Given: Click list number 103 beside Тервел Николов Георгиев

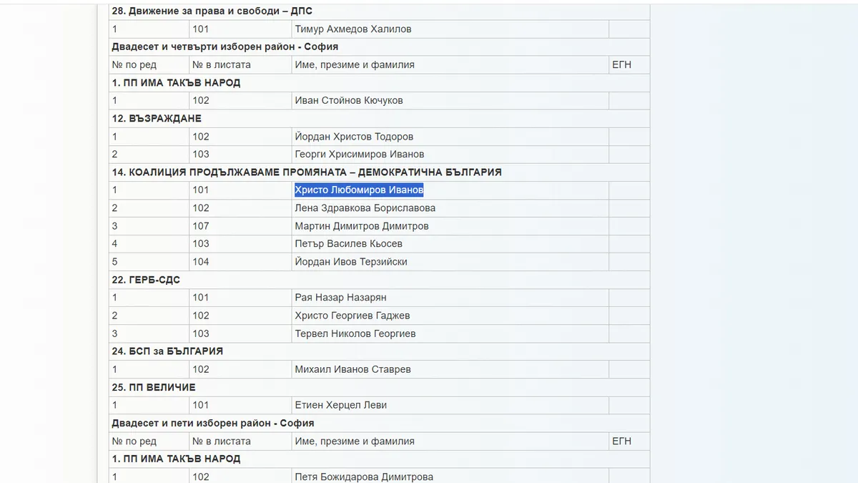Looking at the screenshot, I should [x=201, y=333].
